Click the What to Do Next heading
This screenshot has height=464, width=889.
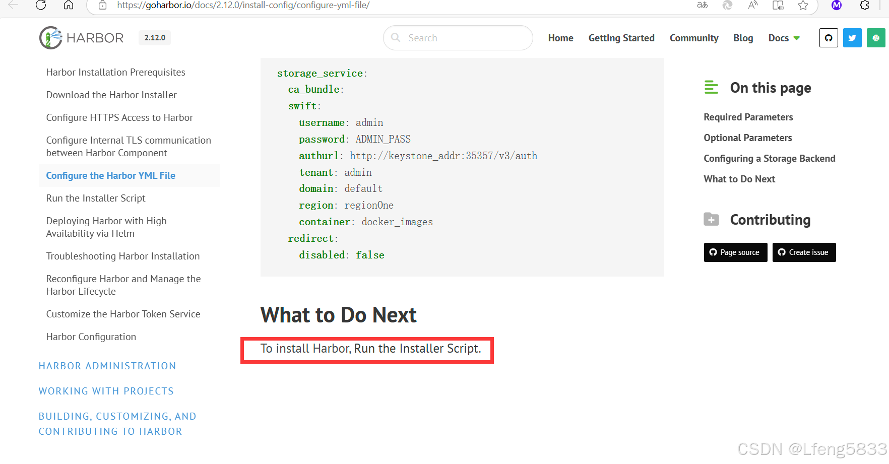coord(338,315)
